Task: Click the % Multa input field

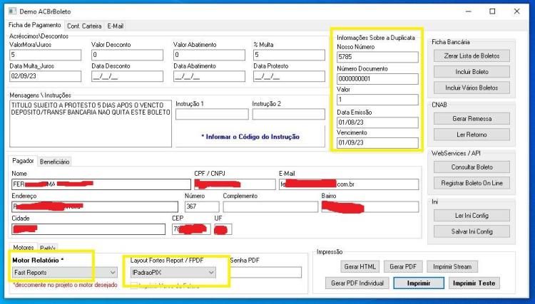Action: point(289,55)
